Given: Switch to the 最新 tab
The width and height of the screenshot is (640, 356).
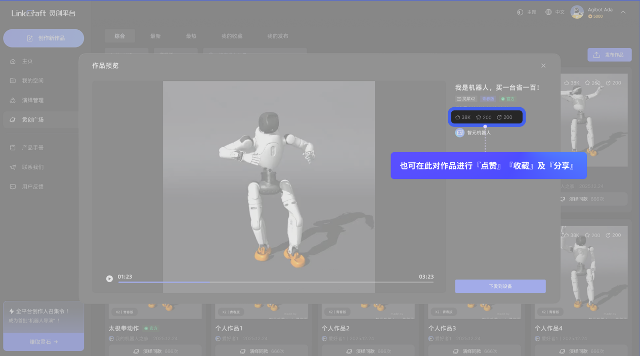Looking at the screenshot, I should (155, 36).
